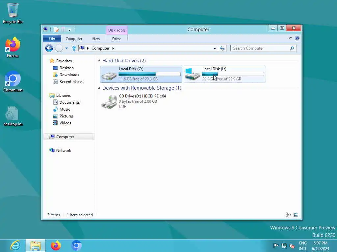Open Internet Explorer from the taskbar
The width and height of the screenshot is (337, 252).
coord(15,245)
